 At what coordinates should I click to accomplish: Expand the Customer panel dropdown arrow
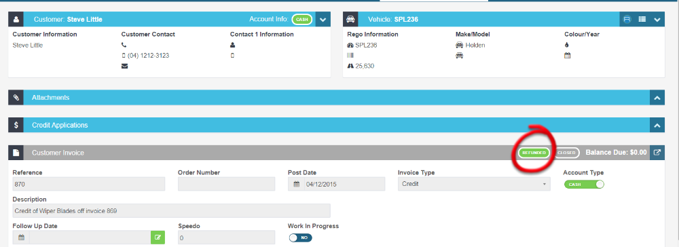pyautogui.click(x=323, y=20)
